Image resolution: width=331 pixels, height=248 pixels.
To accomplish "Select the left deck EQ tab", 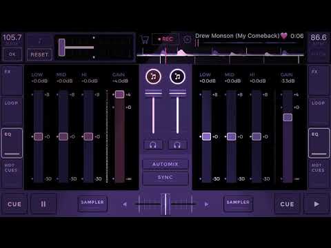I will [12, 143].
